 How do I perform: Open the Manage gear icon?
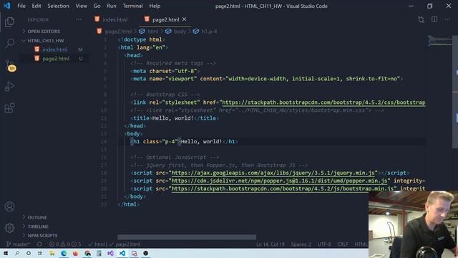point(9,228)
